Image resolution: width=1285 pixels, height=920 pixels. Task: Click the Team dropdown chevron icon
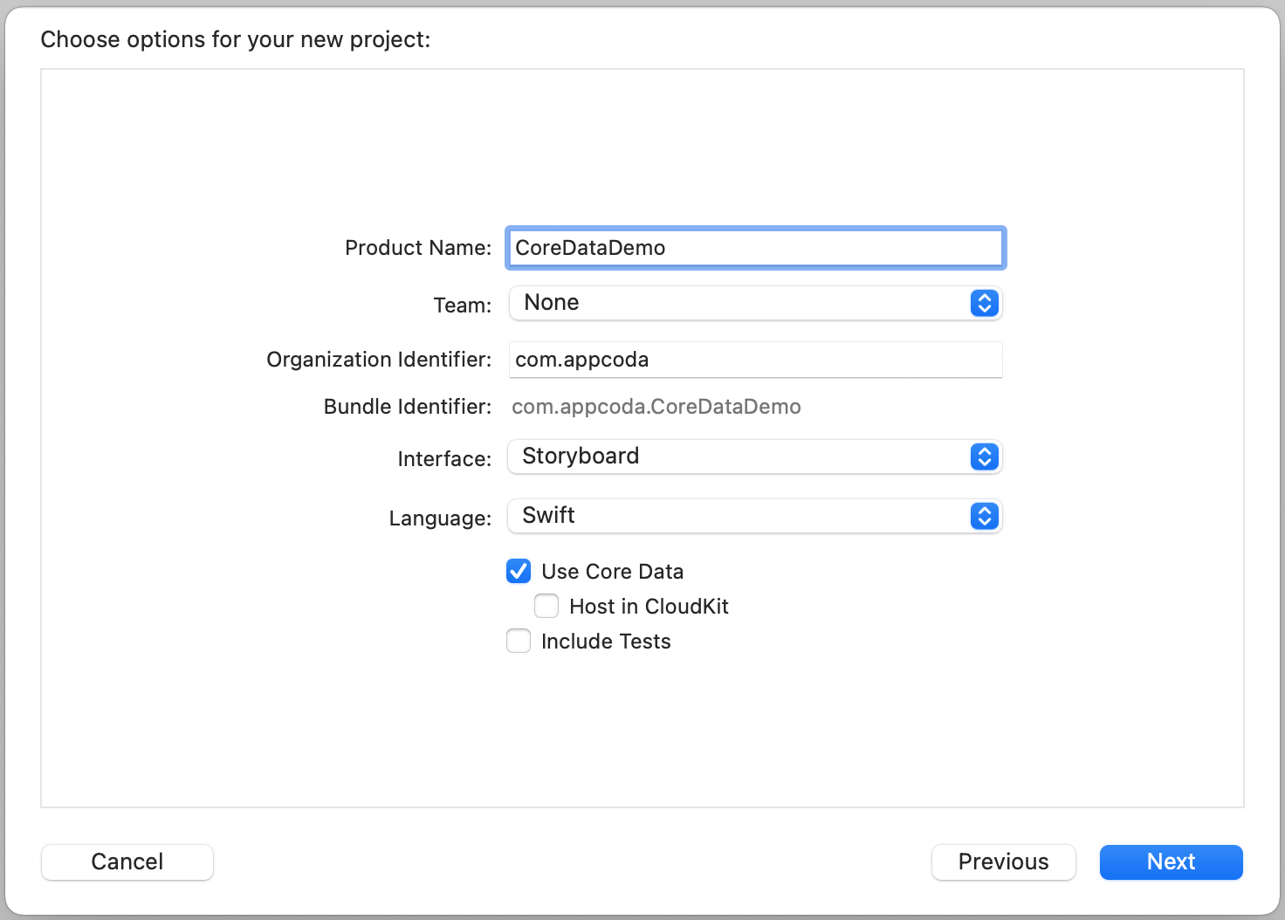[984, 303]
